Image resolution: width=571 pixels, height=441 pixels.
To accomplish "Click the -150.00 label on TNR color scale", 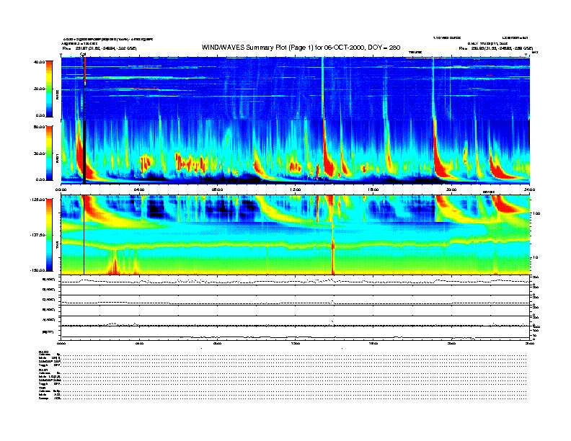I will (37, 270).
